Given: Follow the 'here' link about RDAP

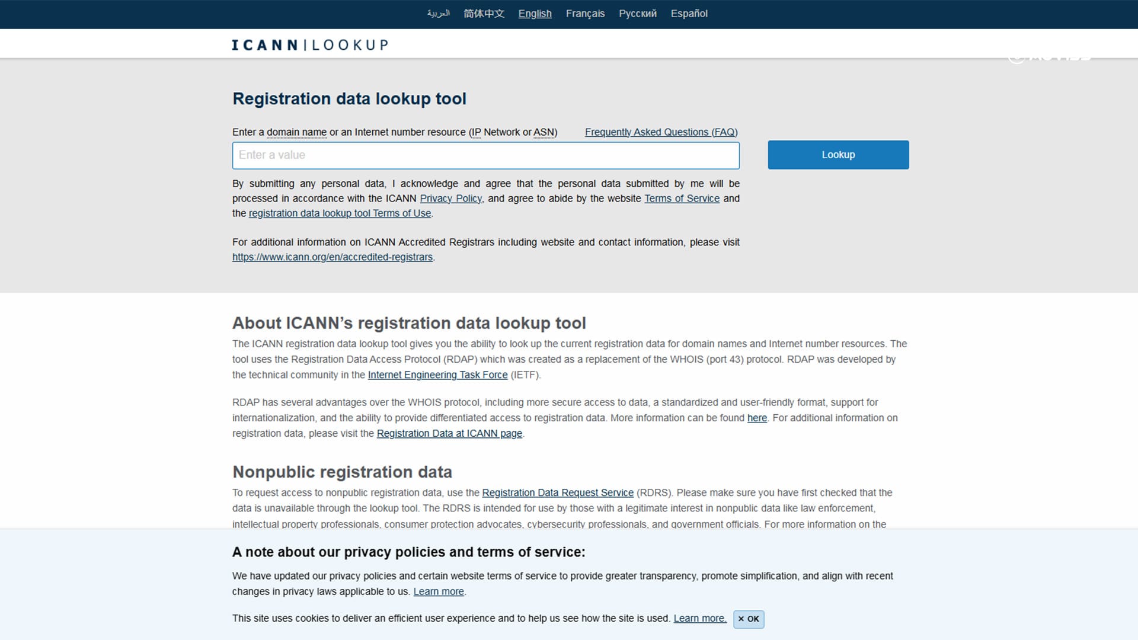Looking at the screenshot, I should (757, 418).
